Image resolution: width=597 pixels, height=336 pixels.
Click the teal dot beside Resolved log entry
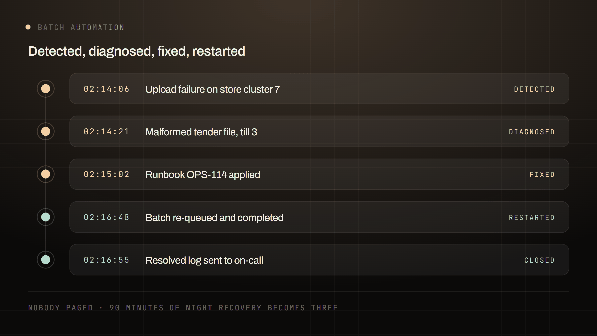click(x=46, y=260)
